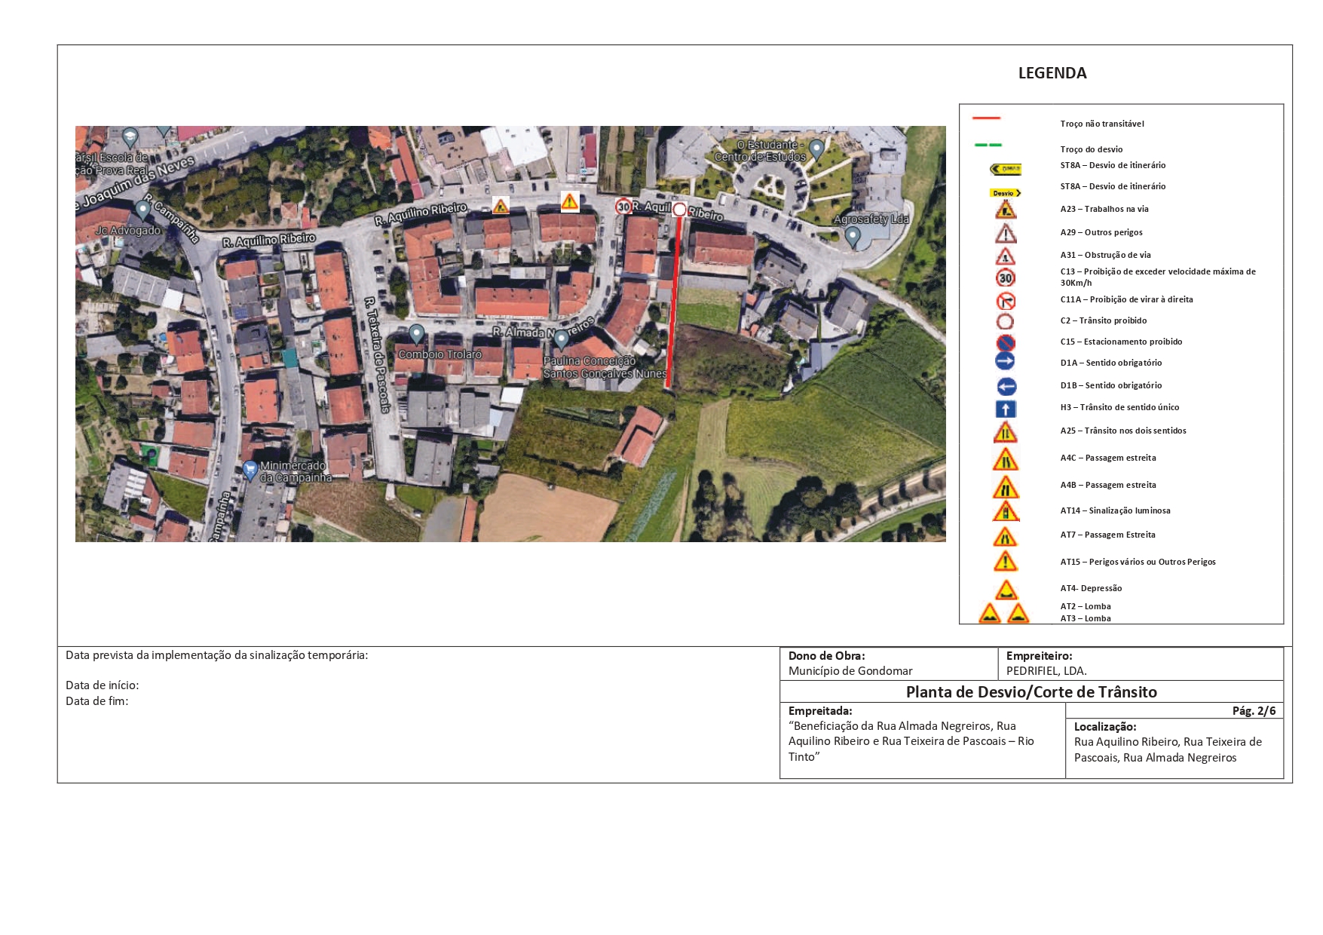The image size is (1323, 935).
Task: Click the 'Pág. 2/6' page number
Action: [1254, 711]
